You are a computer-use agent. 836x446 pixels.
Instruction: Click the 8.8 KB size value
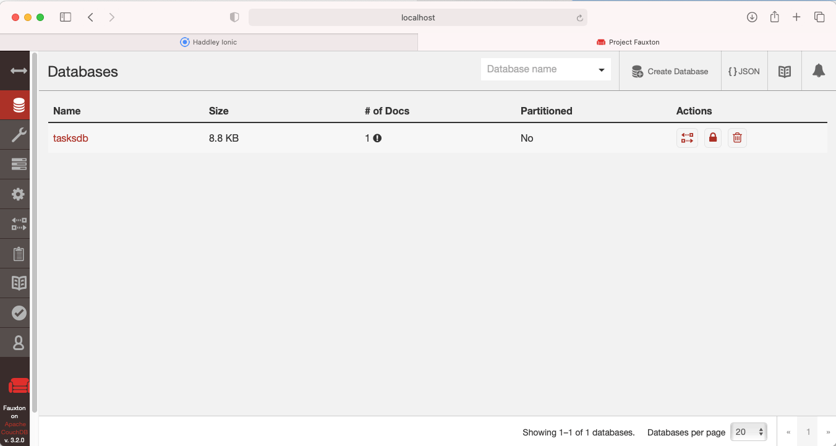point(224,138)
